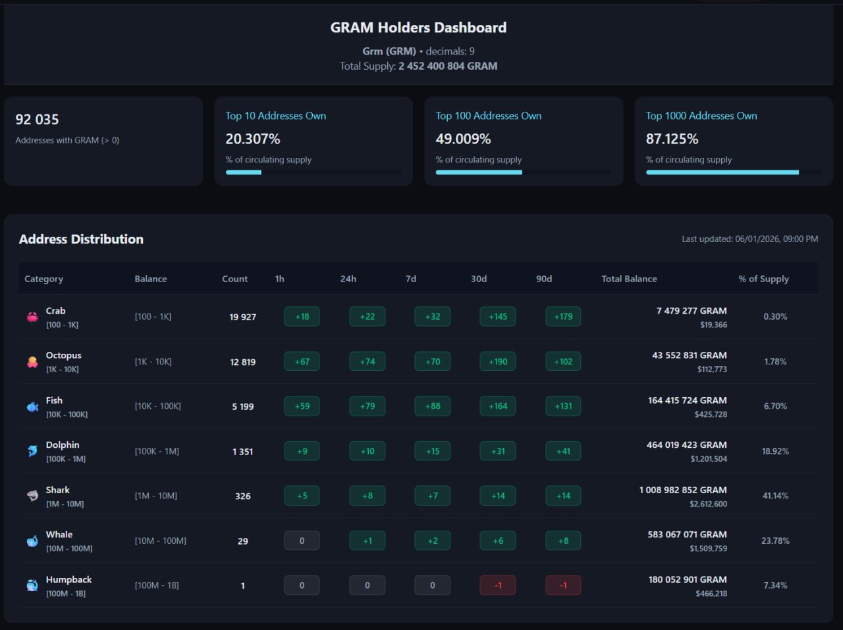Click the Crab category icon

[x=32, y=317]
